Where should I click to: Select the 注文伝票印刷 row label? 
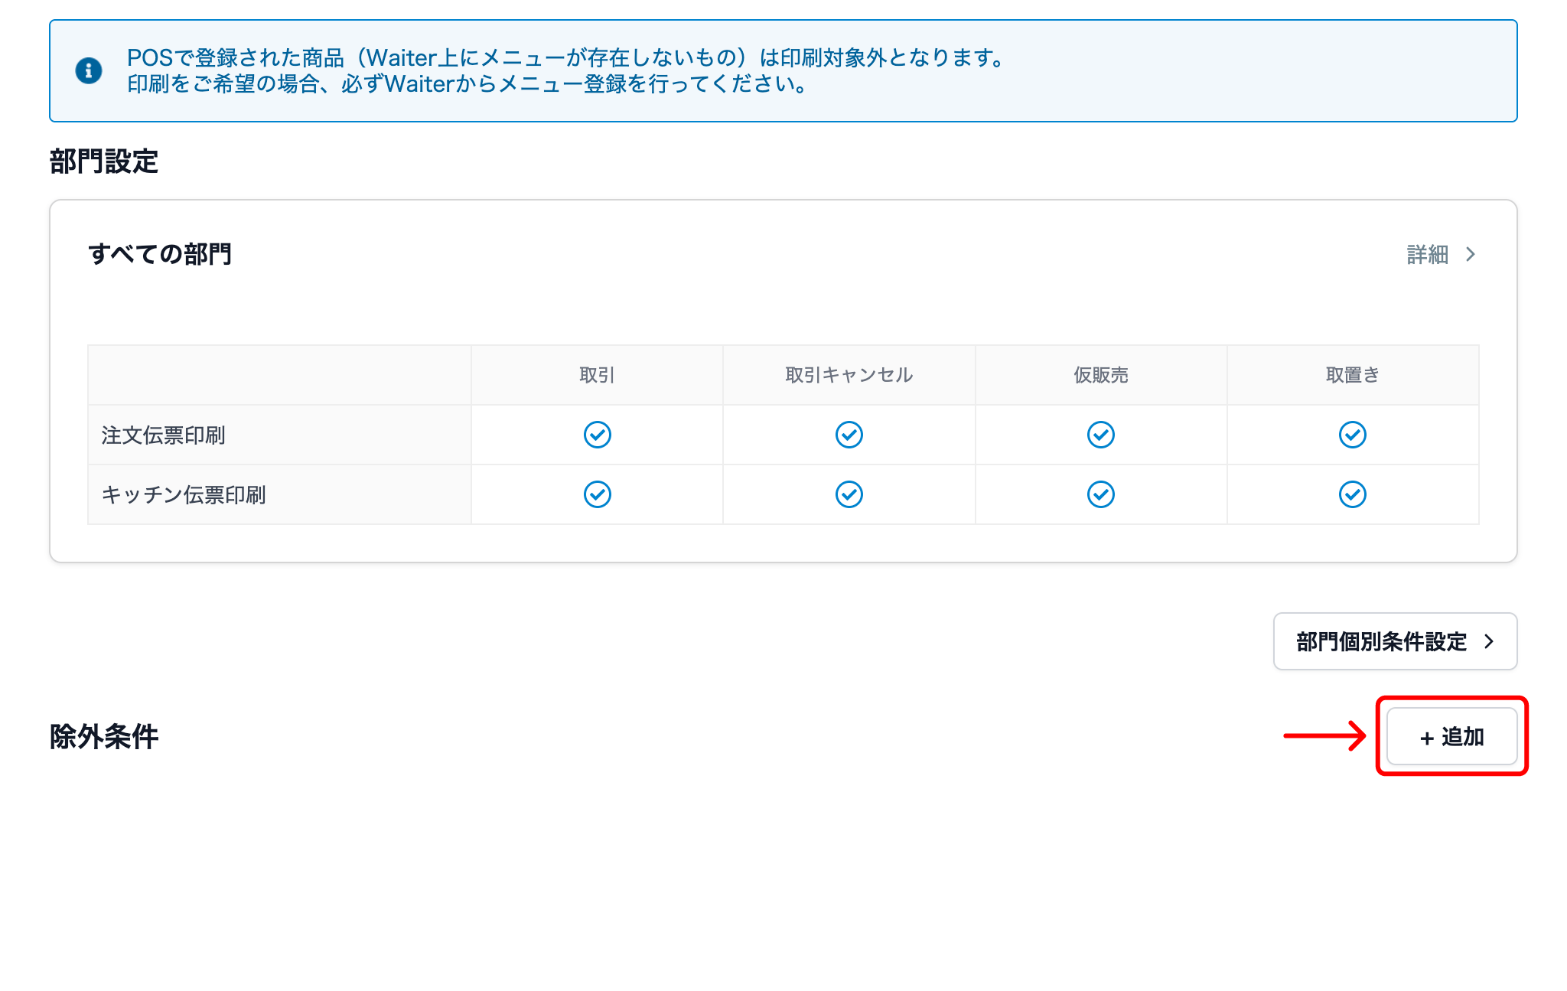point(163,435)
